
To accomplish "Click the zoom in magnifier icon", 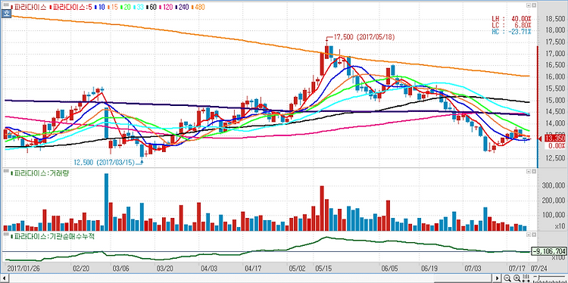I will 517,278.
